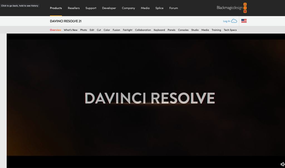Open the Resellers menu
This screenshot has height=168, width=285.
coord(73,8)
